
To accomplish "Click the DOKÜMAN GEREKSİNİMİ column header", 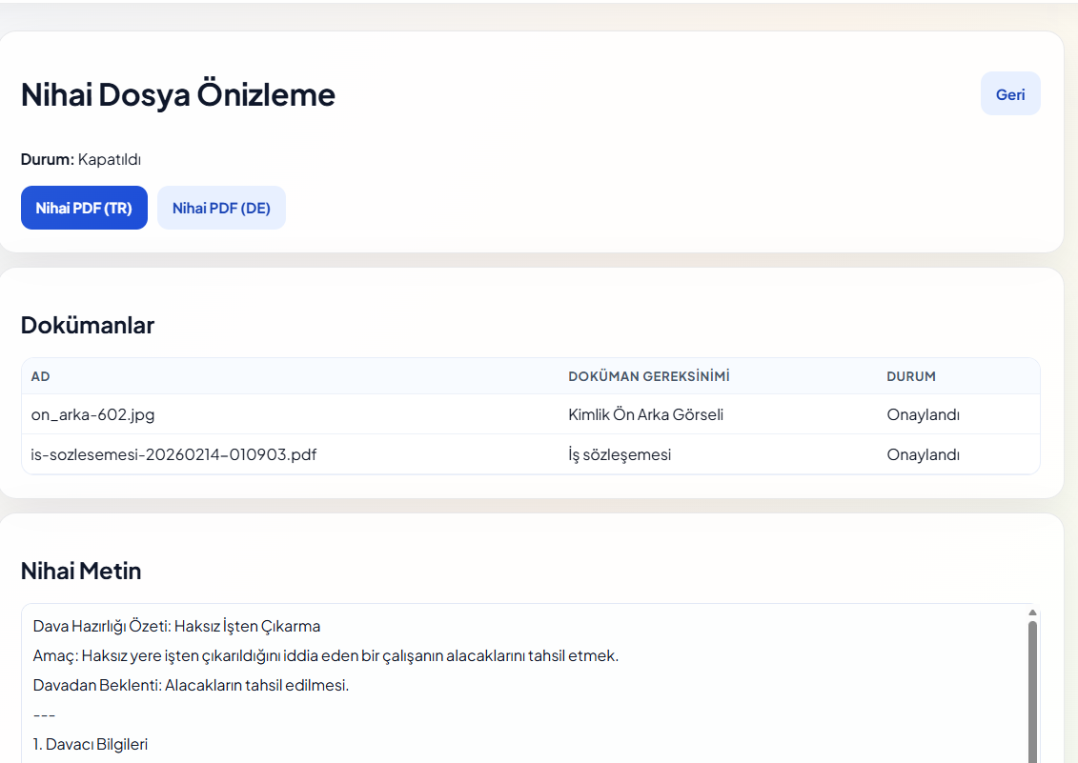I will click(648, 376).
